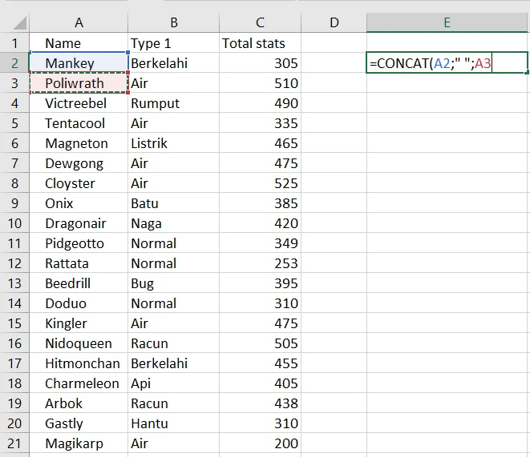The image size is (530, 457).
Task: Click the cell containing Poliwrath
Action: tap(79, 83)
